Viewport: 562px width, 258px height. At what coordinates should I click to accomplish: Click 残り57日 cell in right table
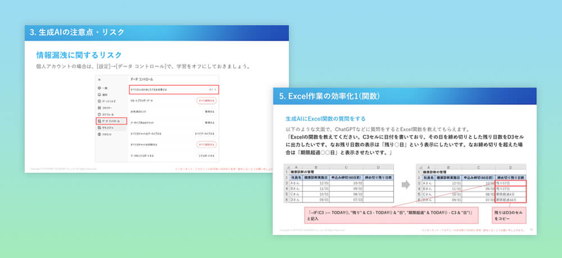point(511,183)
